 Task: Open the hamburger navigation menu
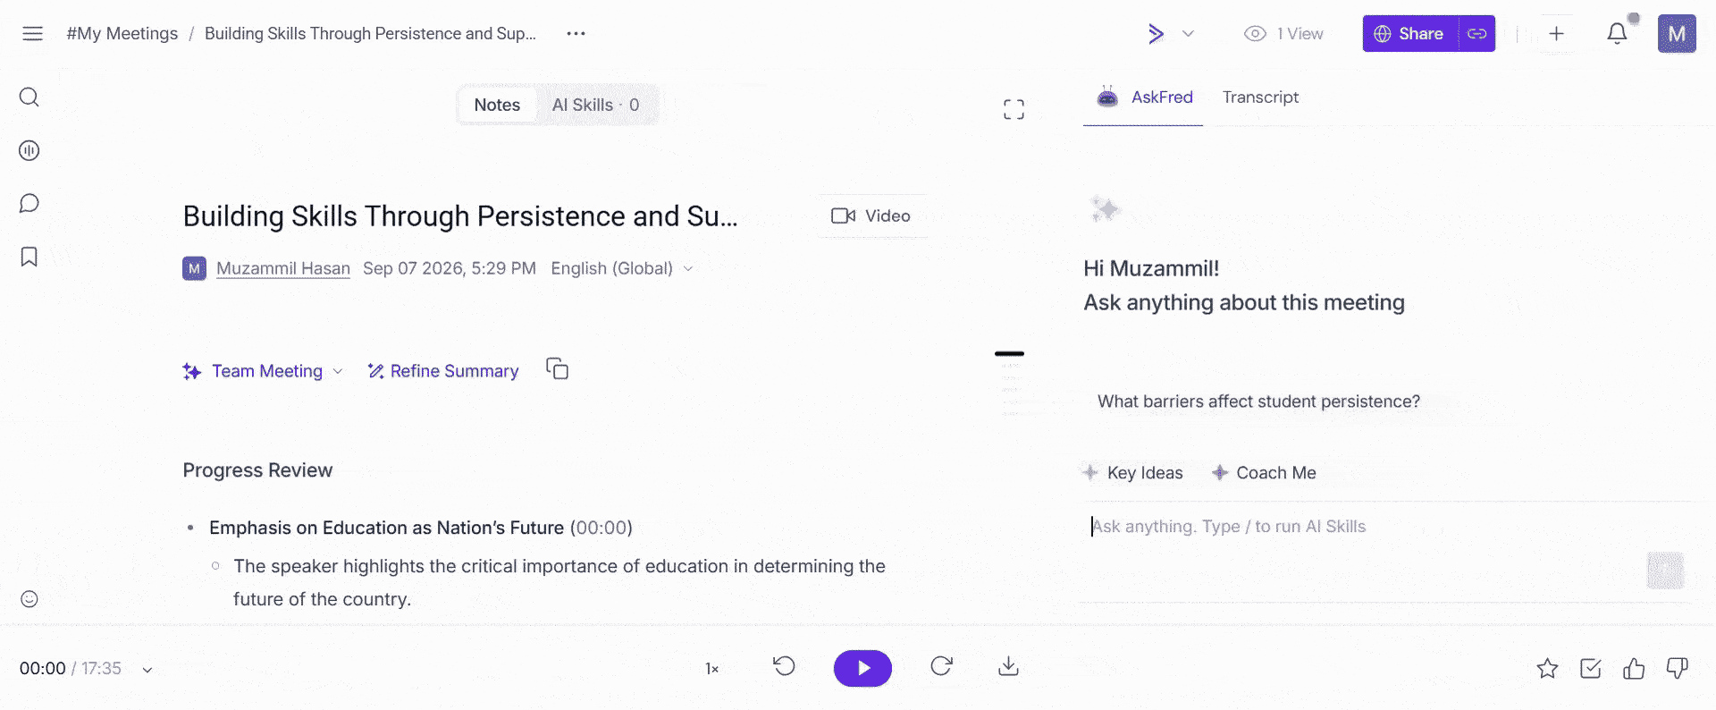[32, 34]
